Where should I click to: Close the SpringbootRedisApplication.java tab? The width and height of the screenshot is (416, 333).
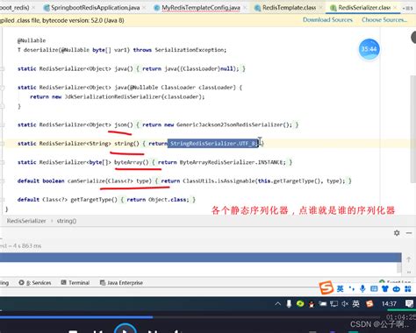pyautogui.click(x=144, y=8)
